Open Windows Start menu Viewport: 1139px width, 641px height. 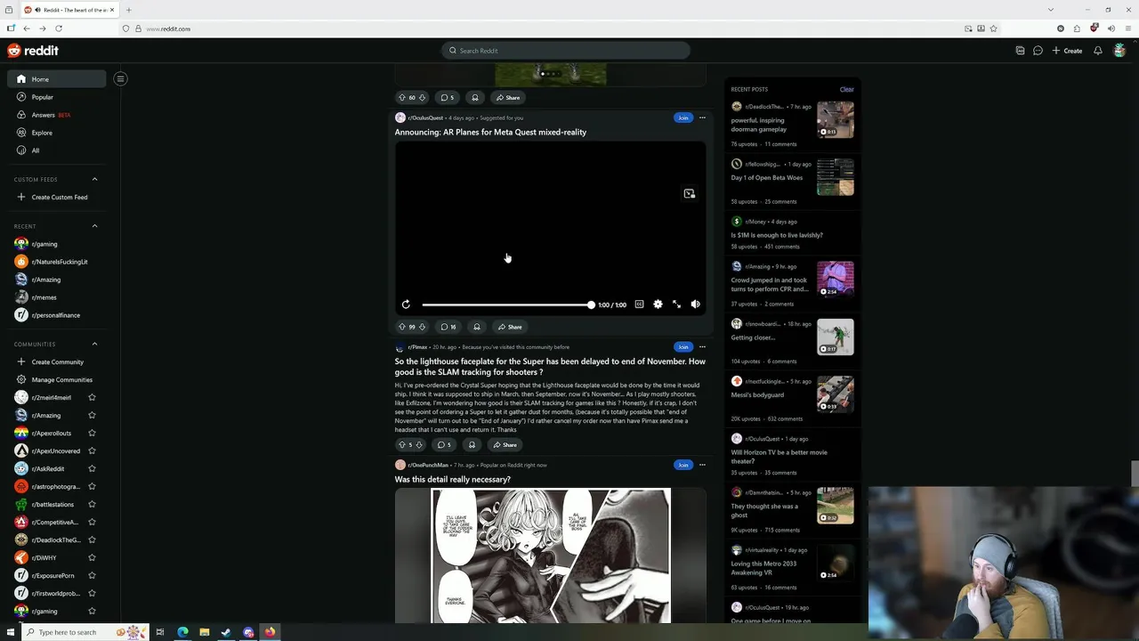(11, 632)
